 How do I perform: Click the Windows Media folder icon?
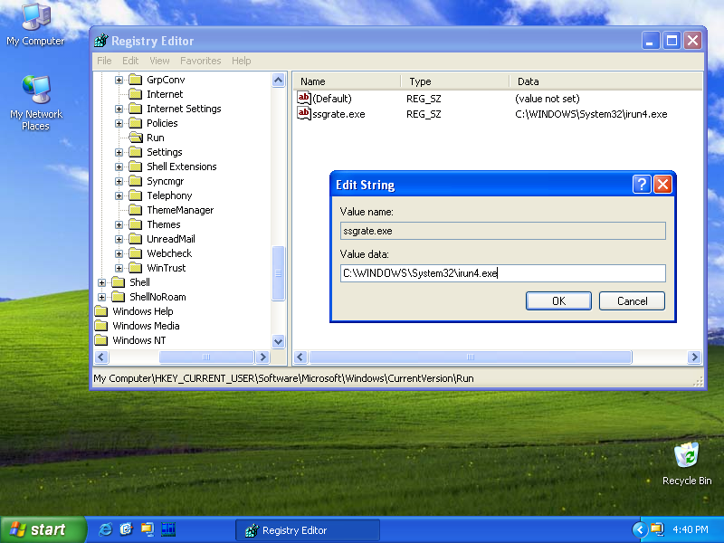(101, 326)
